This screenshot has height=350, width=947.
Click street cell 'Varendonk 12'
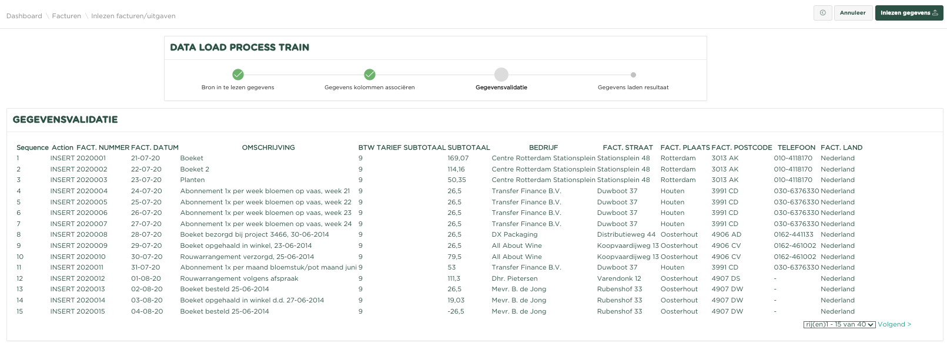point(619,278)
